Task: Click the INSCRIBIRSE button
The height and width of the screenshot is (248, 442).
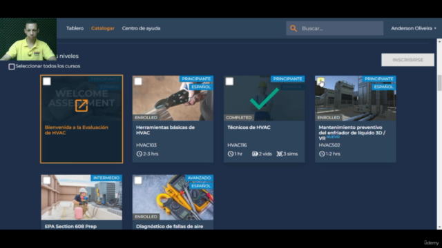Action: pos(407,60)
